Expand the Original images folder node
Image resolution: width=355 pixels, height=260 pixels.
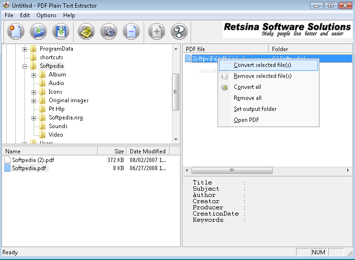pyautogui.click(x=34, y=100)
